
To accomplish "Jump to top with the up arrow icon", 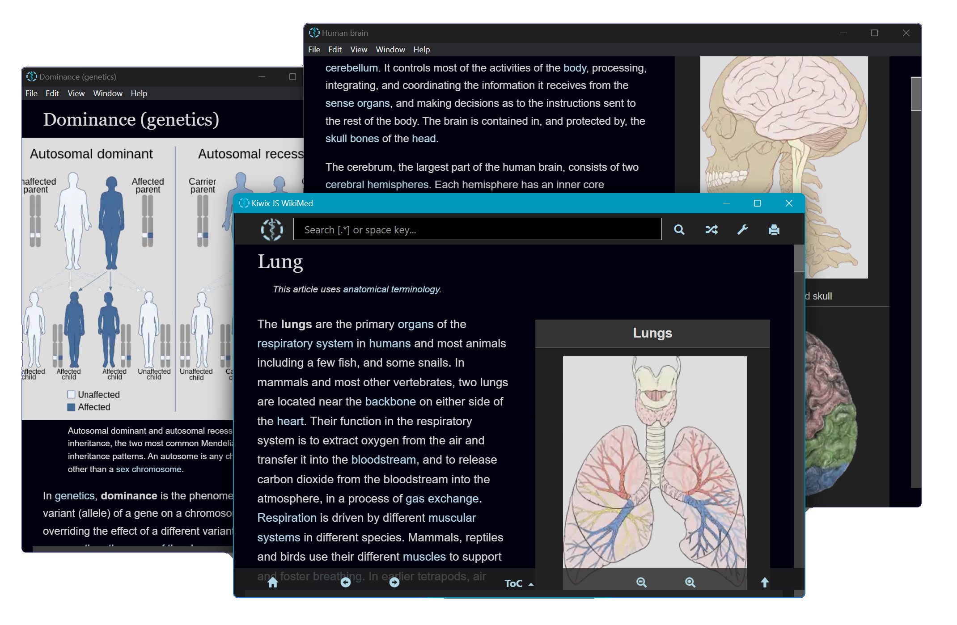I will pos(765,583).
